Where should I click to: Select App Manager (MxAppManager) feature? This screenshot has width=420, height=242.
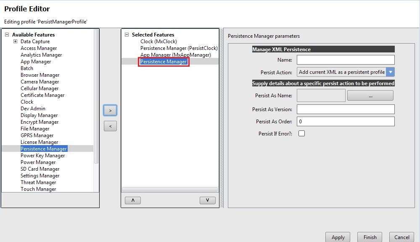[175, 55]
